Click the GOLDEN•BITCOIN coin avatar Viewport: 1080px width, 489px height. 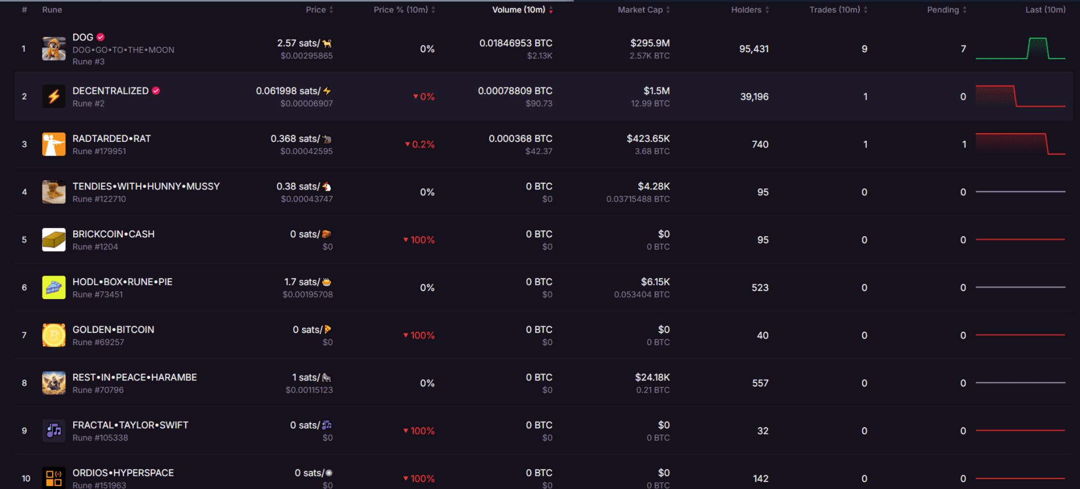(54, 335)
